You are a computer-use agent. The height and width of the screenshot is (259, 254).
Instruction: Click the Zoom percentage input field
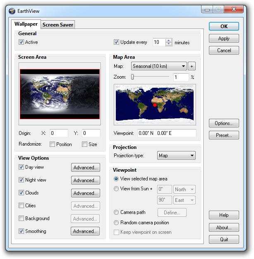click(181, 77)
